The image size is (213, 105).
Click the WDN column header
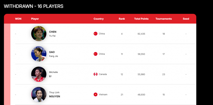point(18,19)
